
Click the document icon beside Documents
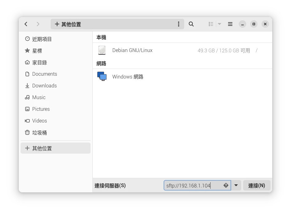[27, 74]
